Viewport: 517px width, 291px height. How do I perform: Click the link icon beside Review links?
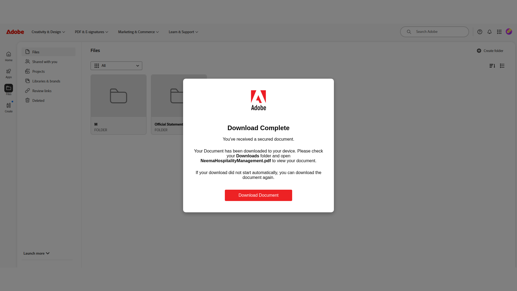pyautogui.click(x=27, y=91)
